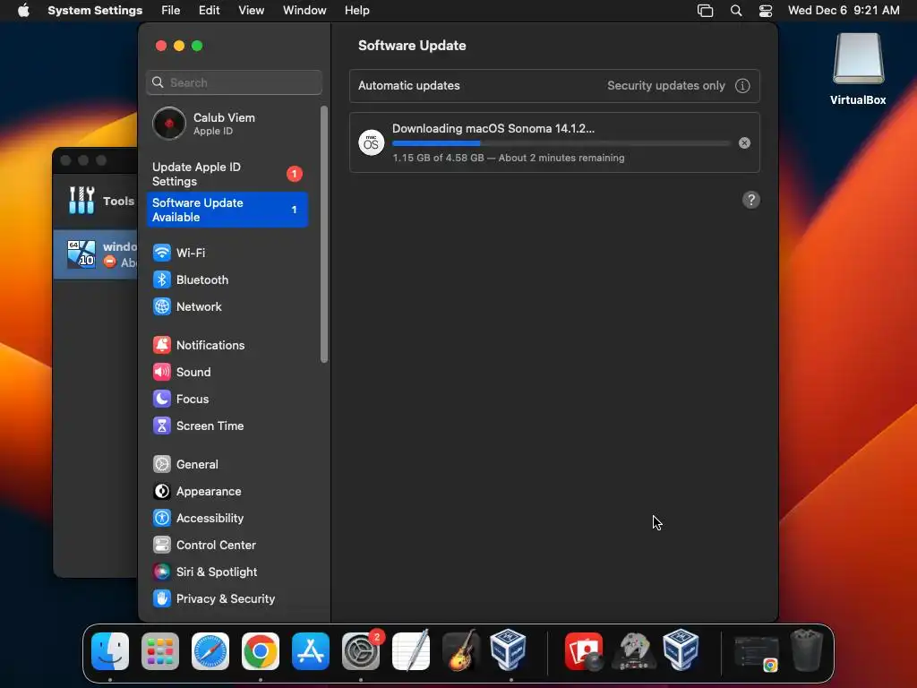The width and height of the screenshot is (917, 688).
Task: Open Software Update help button
Action: click(751, 200)
